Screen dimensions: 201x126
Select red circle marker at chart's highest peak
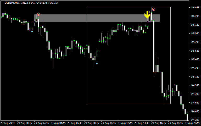pyautogui.click(x=154, y=9)
